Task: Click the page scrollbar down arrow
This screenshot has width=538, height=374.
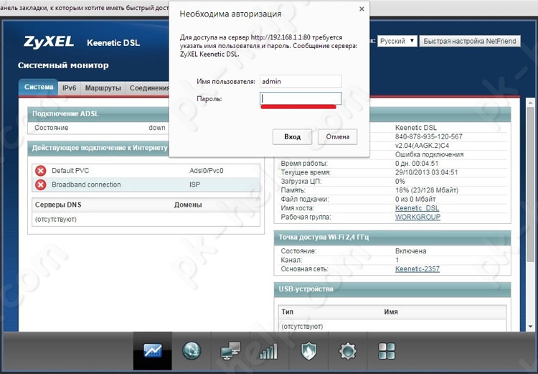Action: point(530,327)
